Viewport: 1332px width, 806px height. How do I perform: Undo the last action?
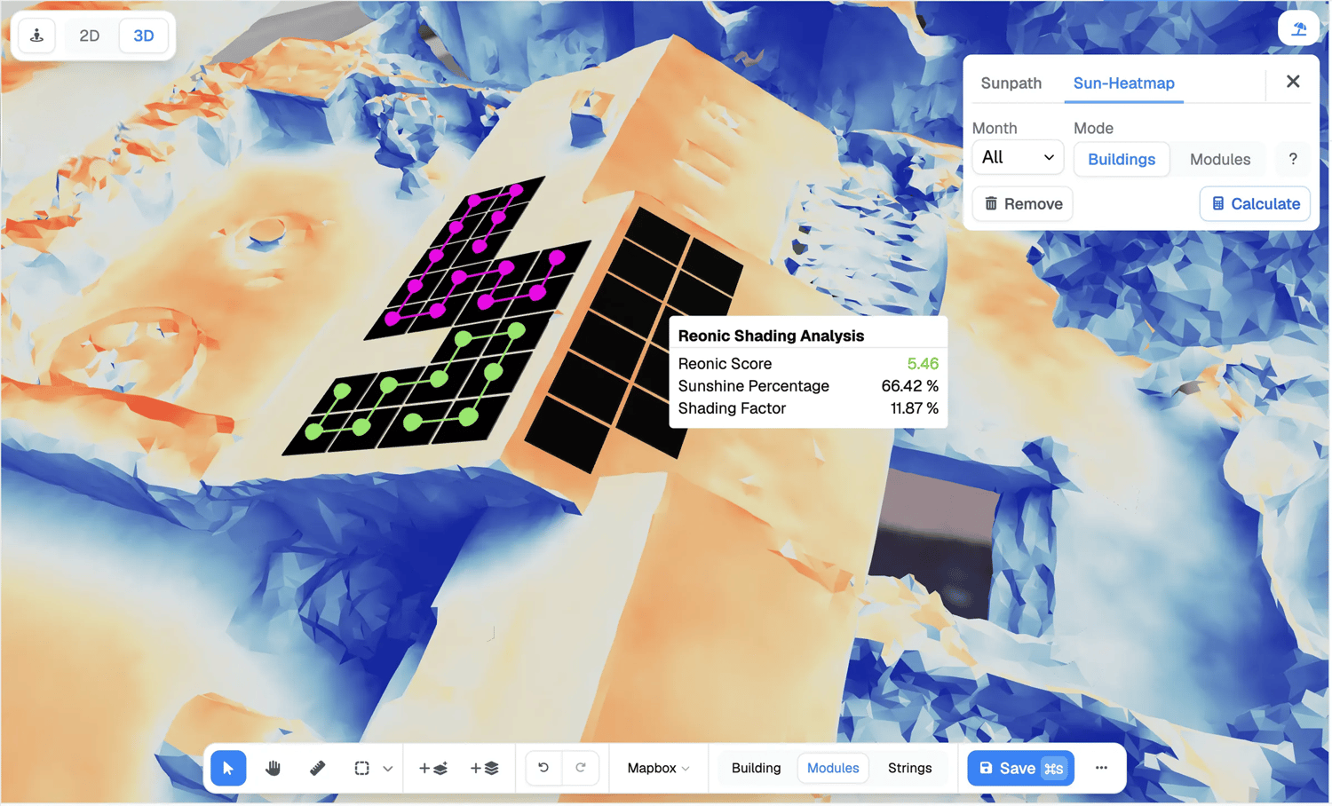point(543,768)
